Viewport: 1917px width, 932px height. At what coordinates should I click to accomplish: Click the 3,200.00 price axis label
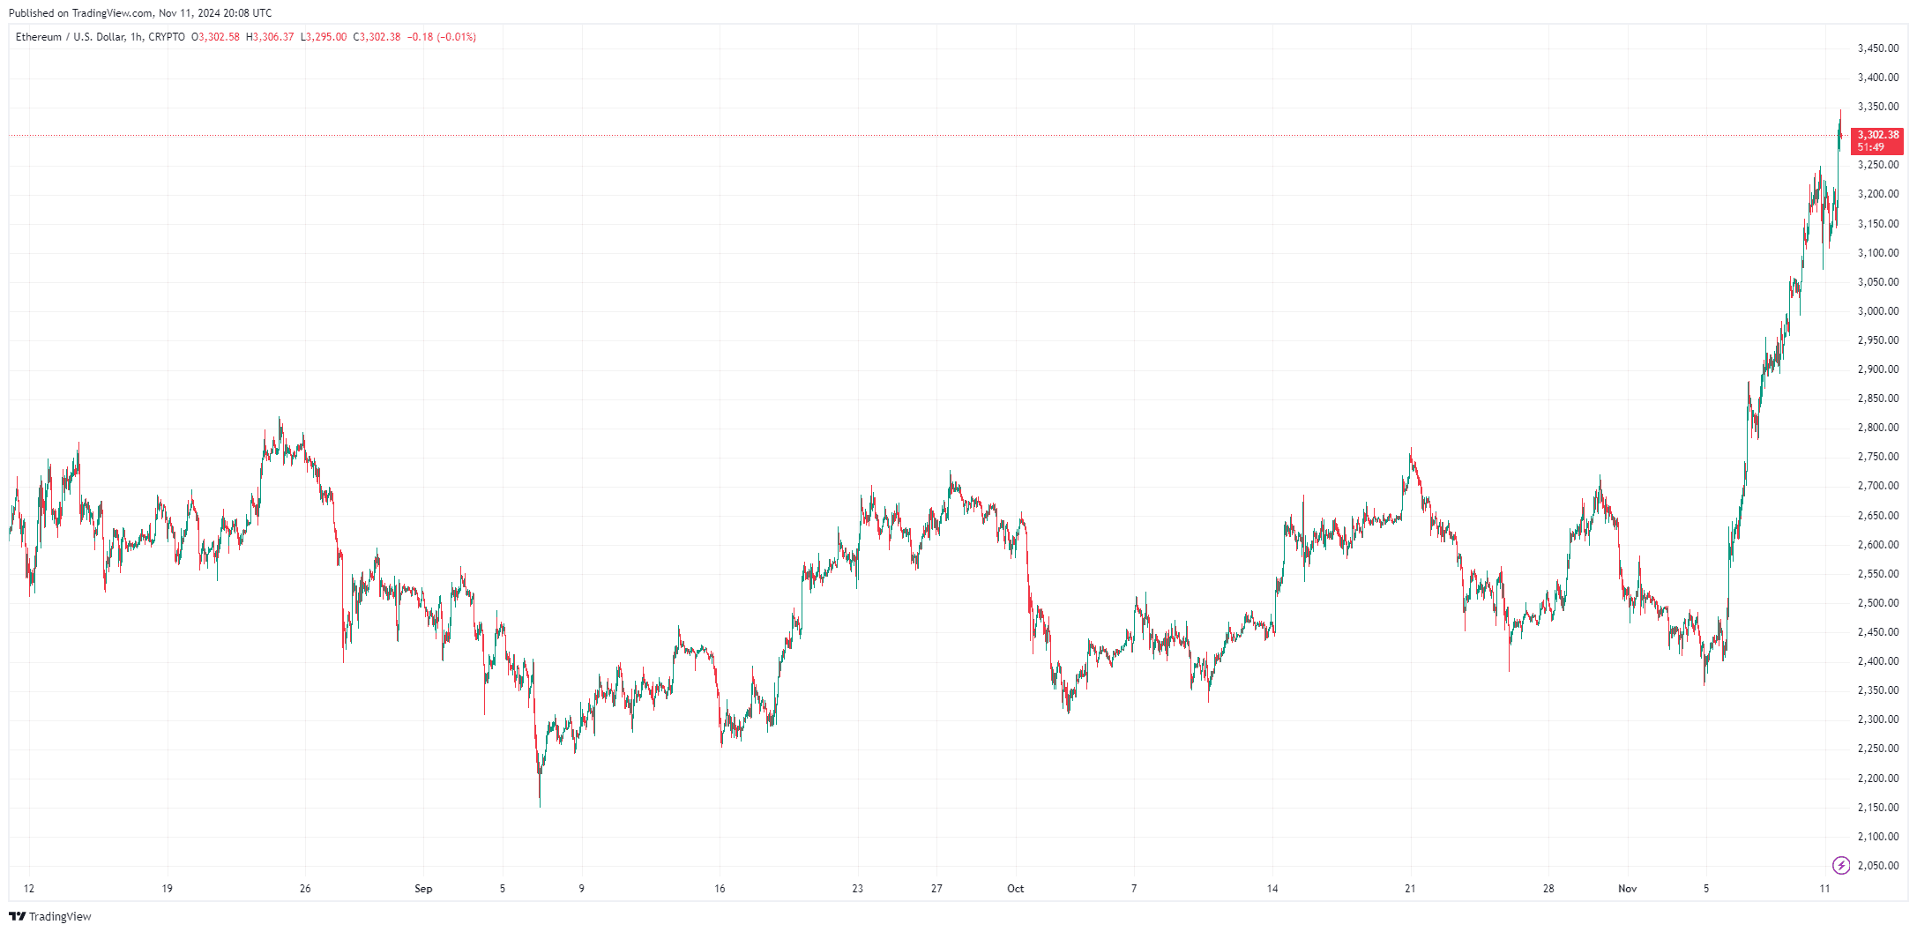[1878, 194]
